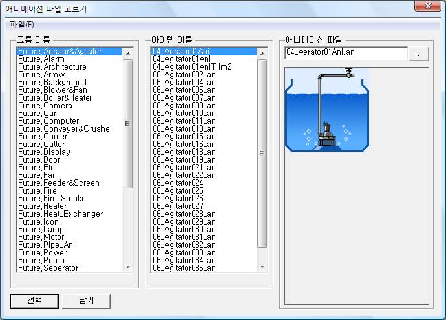446x320 pixels.
Task: Close the animation file chooser window
Action: point(427,6)
